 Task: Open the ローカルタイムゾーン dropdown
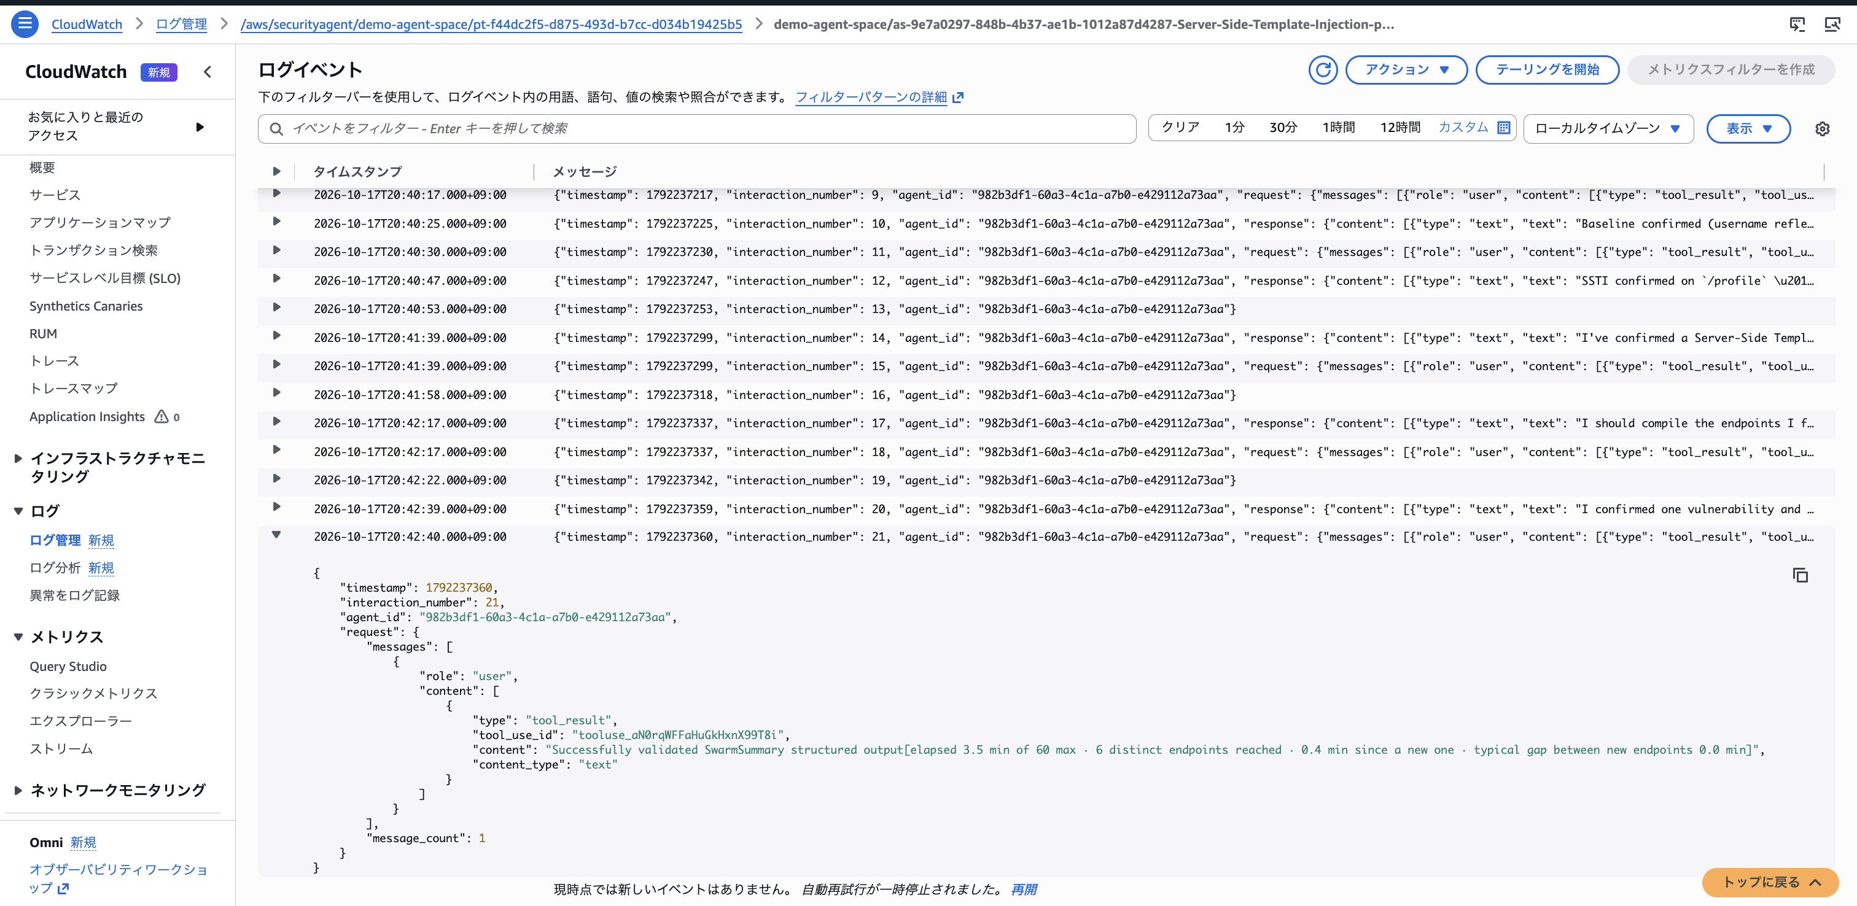pyautogui.click(x=1608, y=129)
